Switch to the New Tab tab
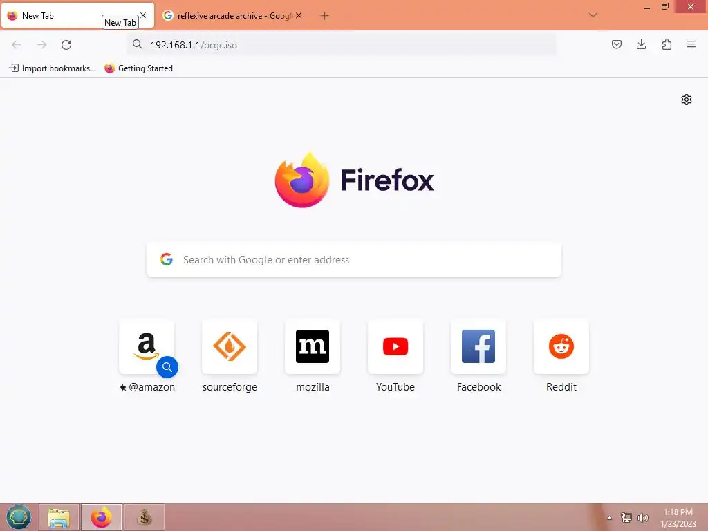The height and width of the screenshot is (531, 708). click(x=54, y=16)
